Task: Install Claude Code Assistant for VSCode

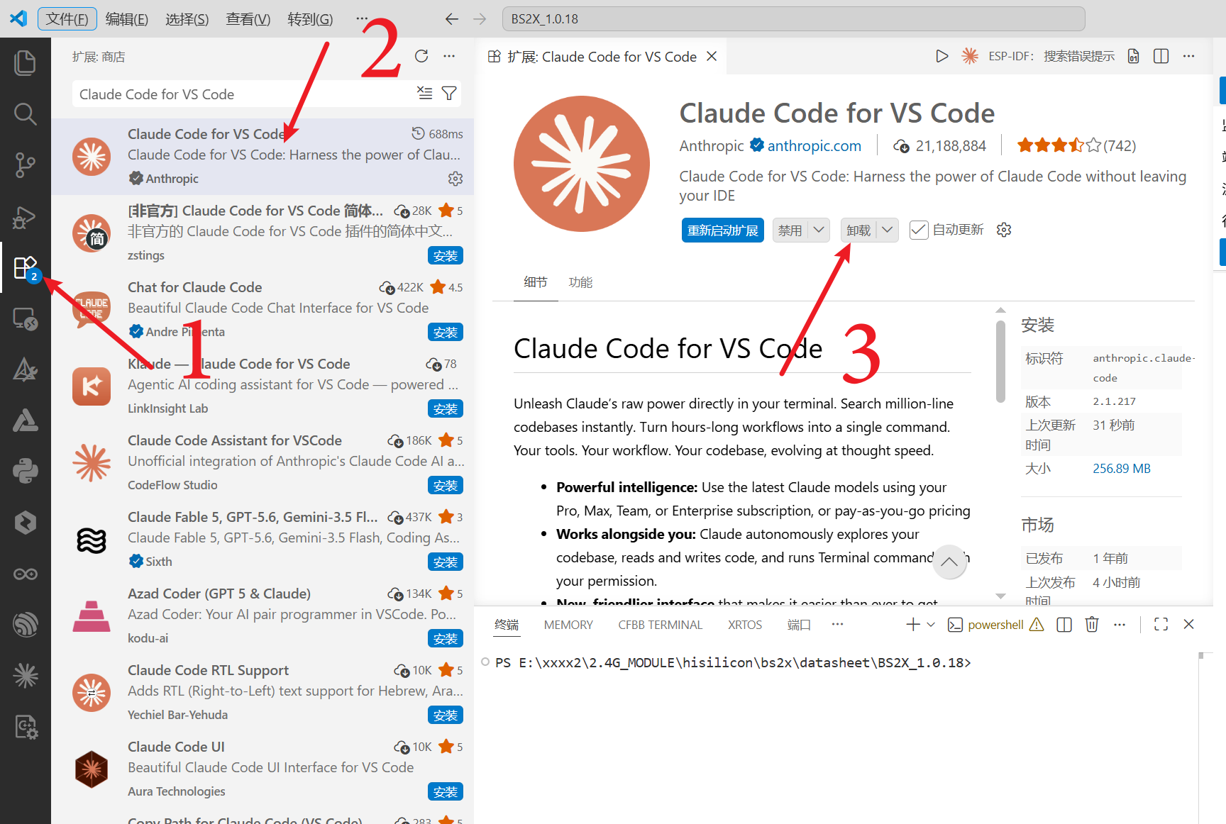Action: 446,485
